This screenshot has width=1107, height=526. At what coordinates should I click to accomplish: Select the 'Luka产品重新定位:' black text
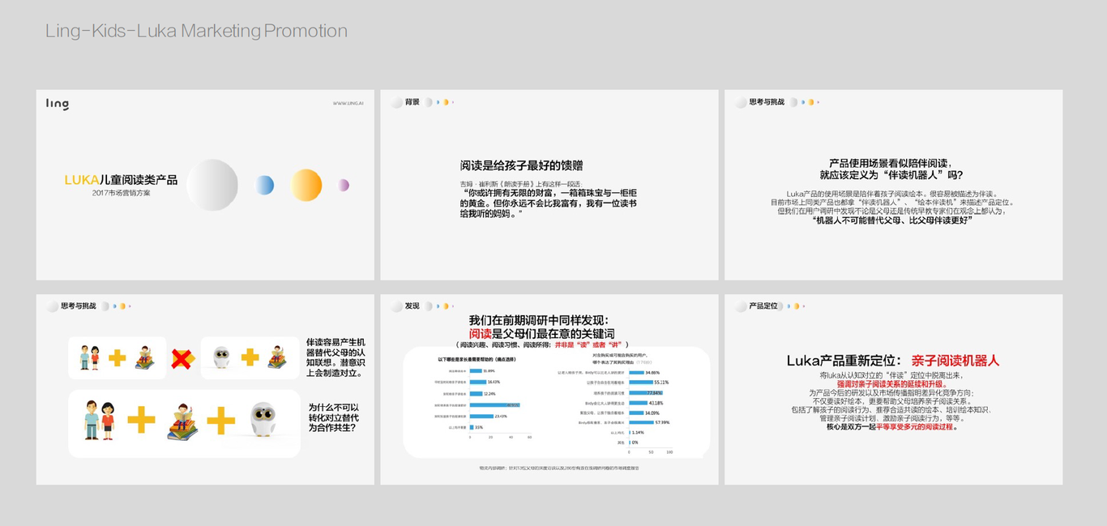tap(844, 361)
